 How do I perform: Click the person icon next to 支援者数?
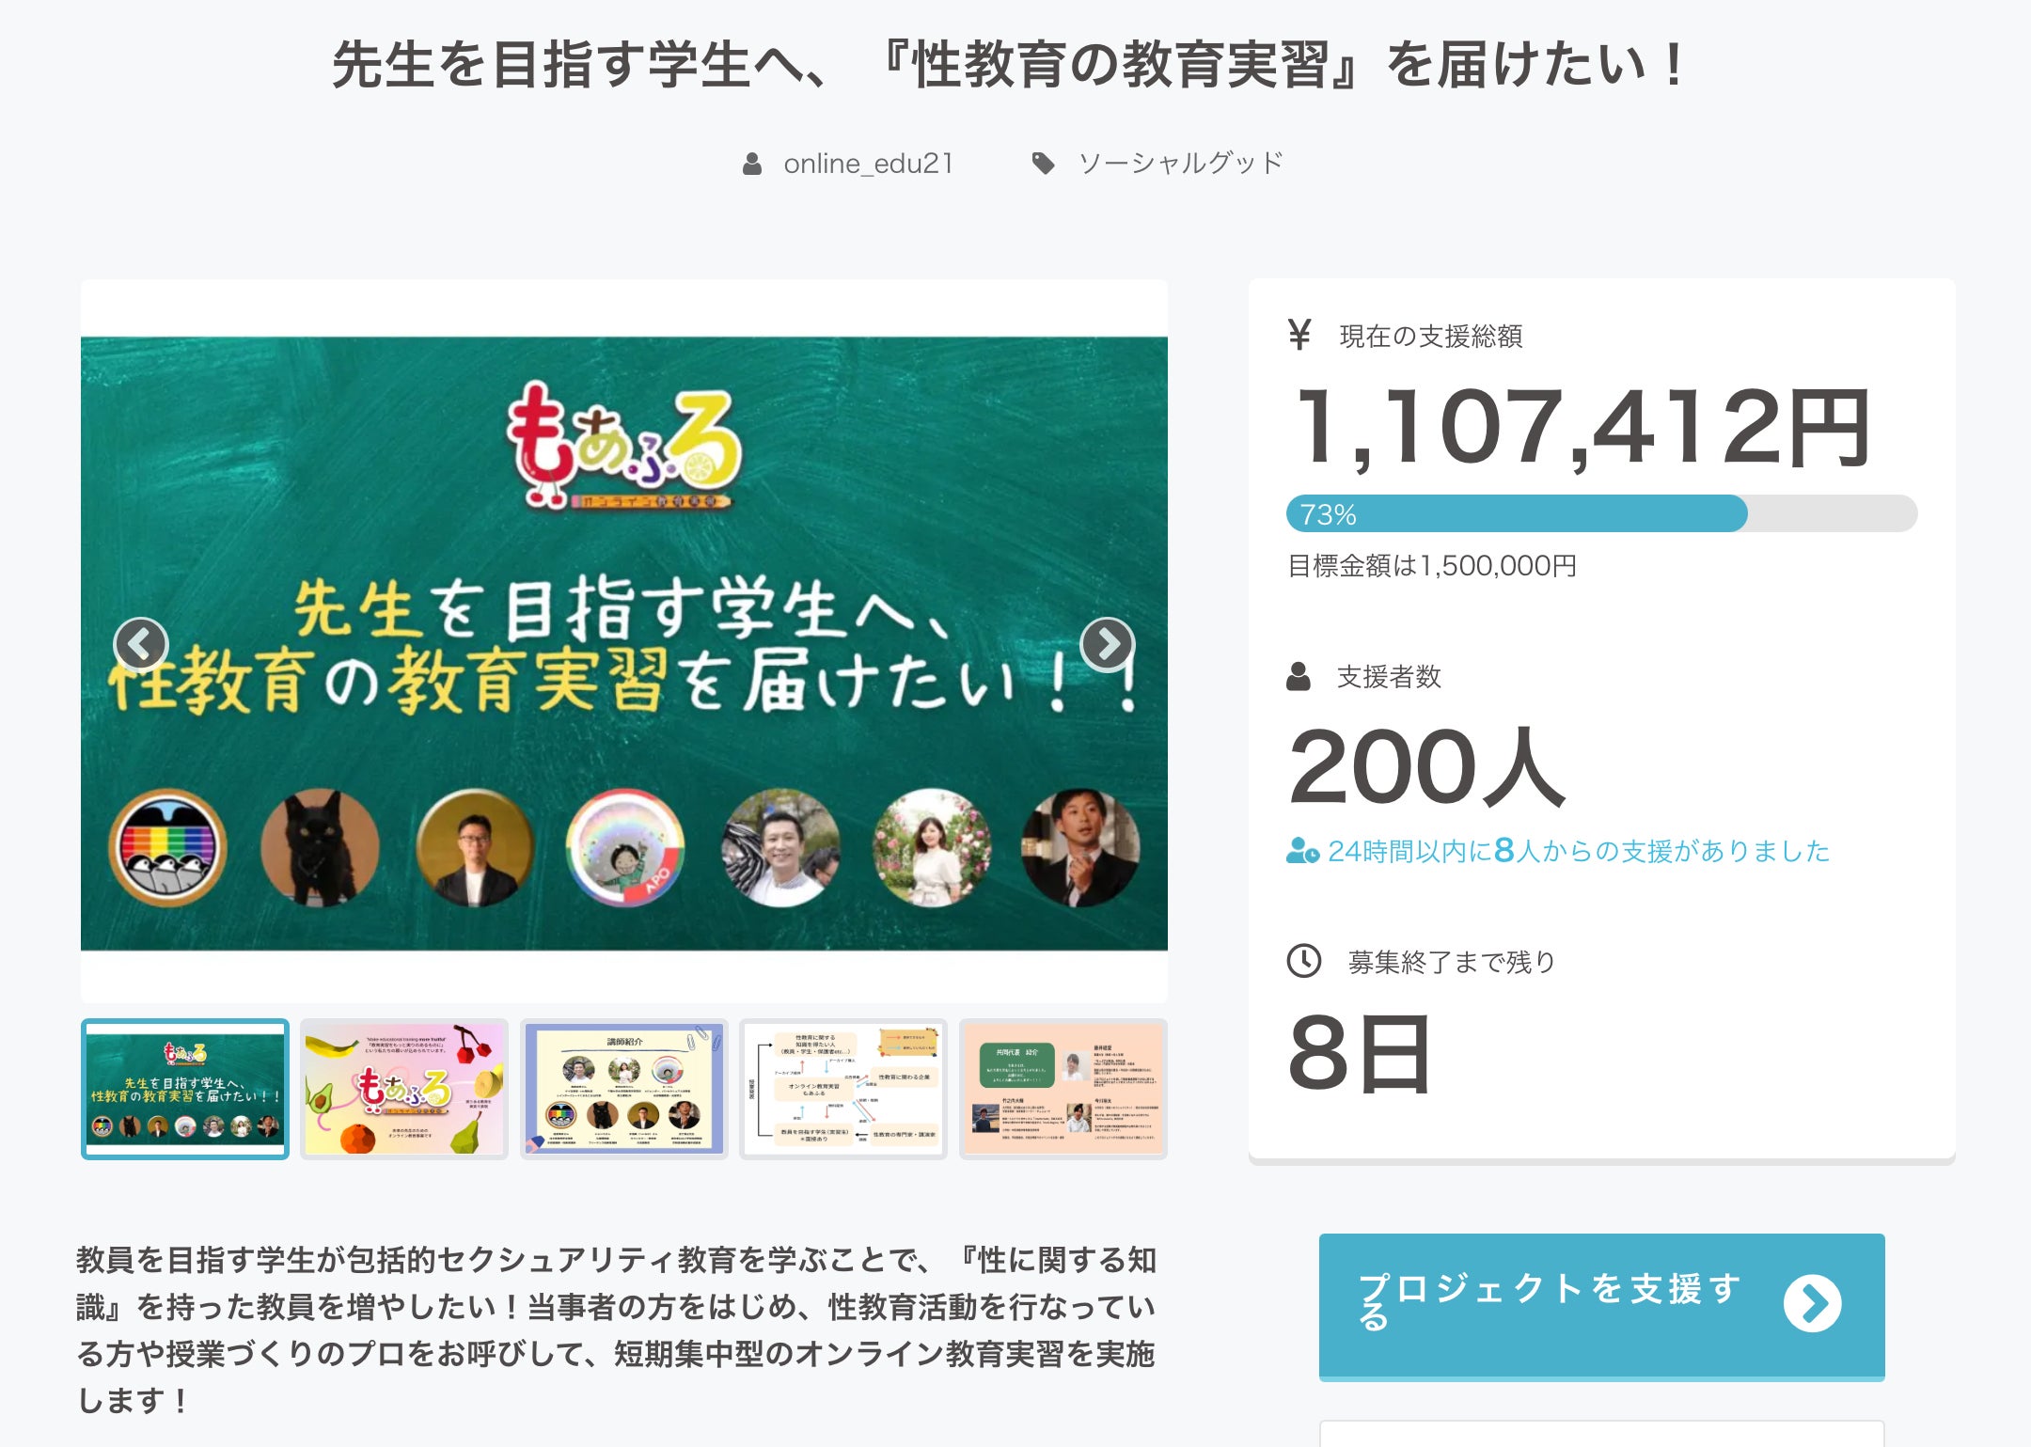pyautogui.click(x=1299, y=676)
